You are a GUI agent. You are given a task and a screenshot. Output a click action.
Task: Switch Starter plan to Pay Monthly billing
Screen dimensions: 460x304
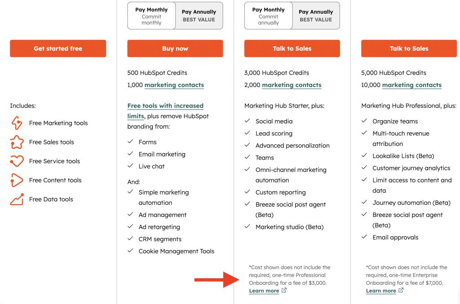[x=151, y=15]
